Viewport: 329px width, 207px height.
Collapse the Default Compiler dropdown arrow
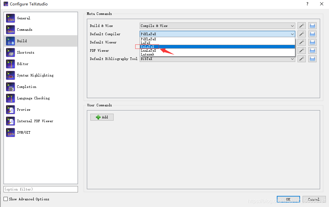(292, 34)
